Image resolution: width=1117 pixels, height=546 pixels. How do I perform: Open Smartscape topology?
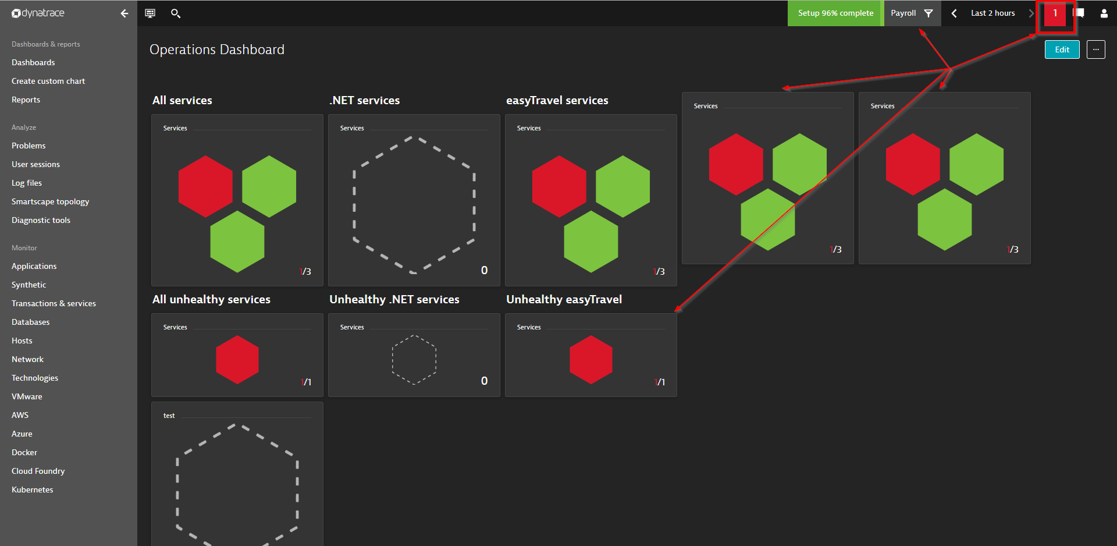(x=50, y=201)
